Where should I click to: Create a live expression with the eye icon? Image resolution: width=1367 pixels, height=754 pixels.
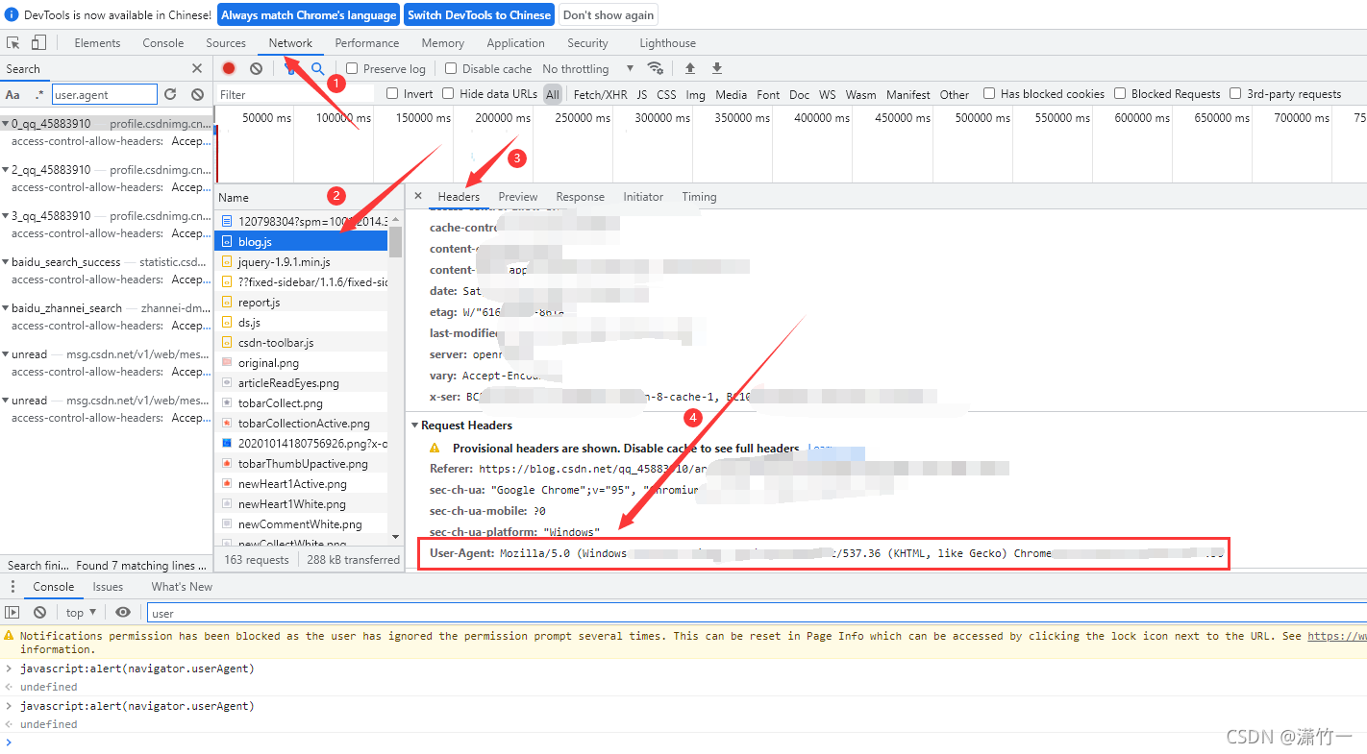[x=123, y=612]
